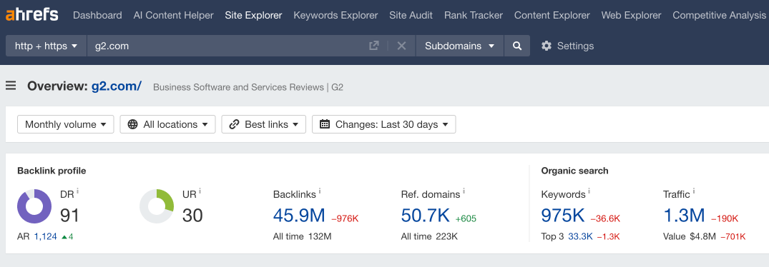The height and width of the screenshot is (267, 769).
Task: Show info tooltip next to Keywords
Action: click(589, 191)
